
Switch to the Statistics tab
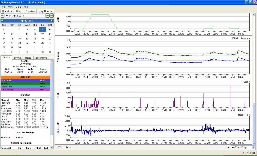[x=7, y=11]
